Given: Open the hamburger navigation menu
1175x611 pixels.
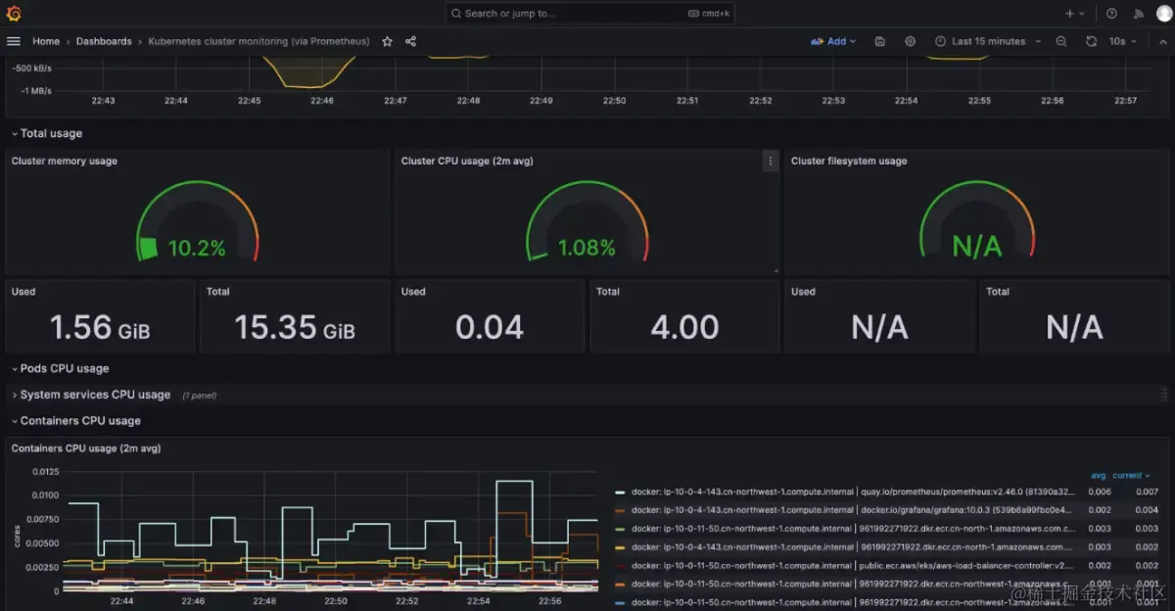Looking at the screenshot, I should (14, 41).
